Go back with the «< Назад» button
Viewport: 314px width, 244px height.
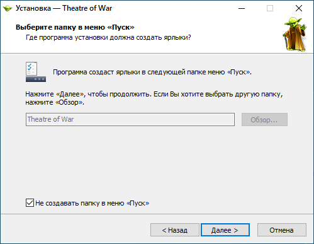click(175, 230)
